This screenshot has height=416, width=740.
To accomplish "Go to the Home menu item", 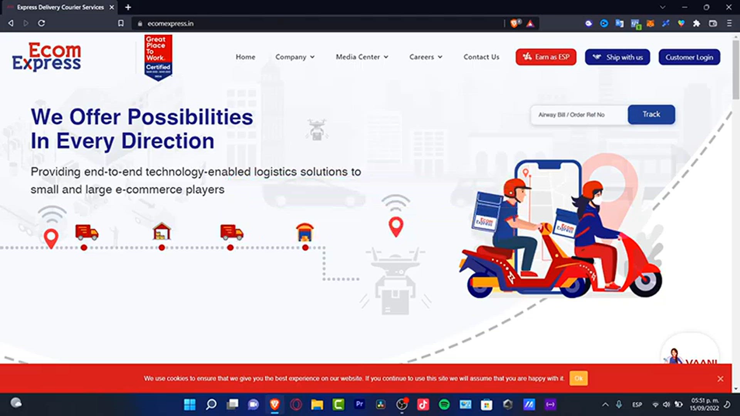I will click(246, 57).
